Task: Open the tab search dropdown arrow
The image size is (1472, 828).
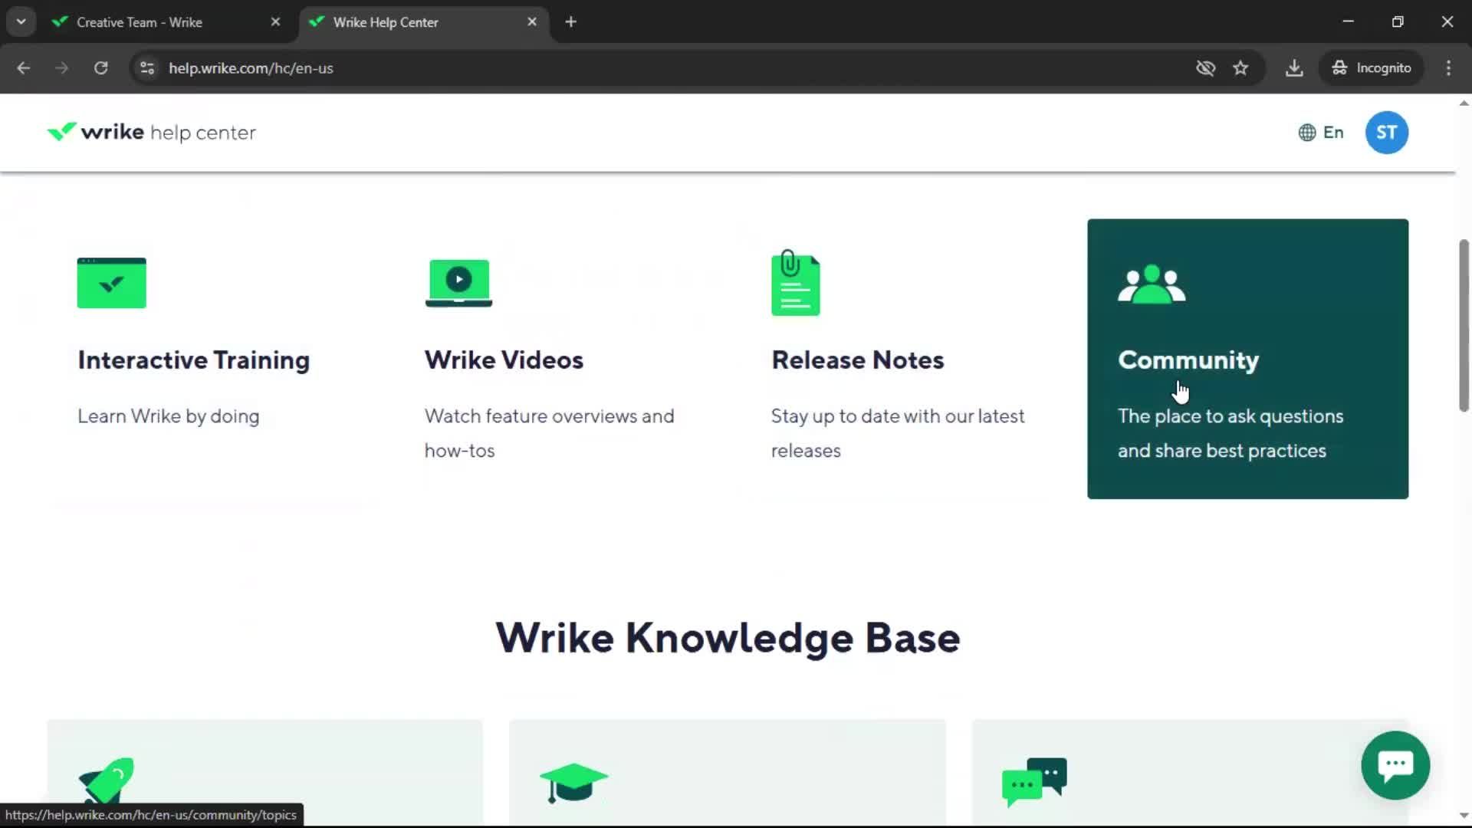Action: (21, 22)
